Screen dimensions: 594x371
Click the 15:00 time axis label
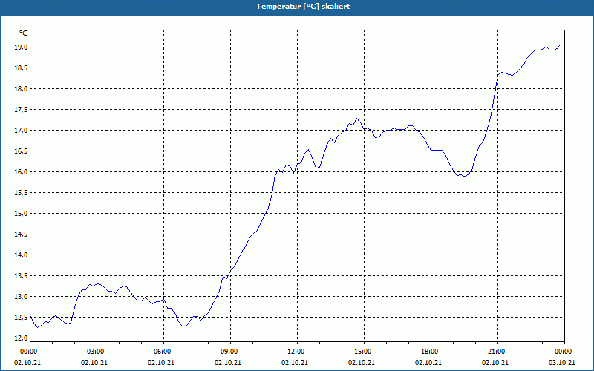tap(364, 352)
